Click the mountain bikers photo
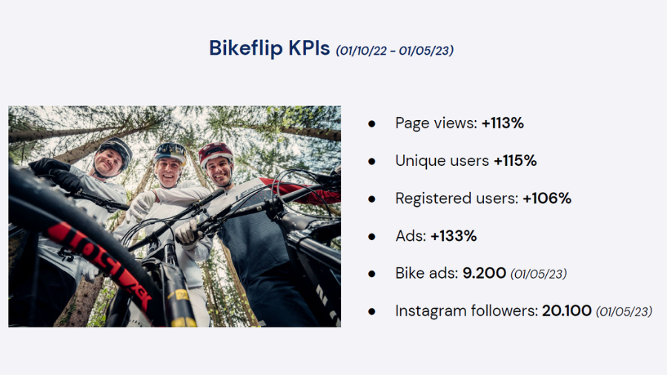 (x=175, y=216)
